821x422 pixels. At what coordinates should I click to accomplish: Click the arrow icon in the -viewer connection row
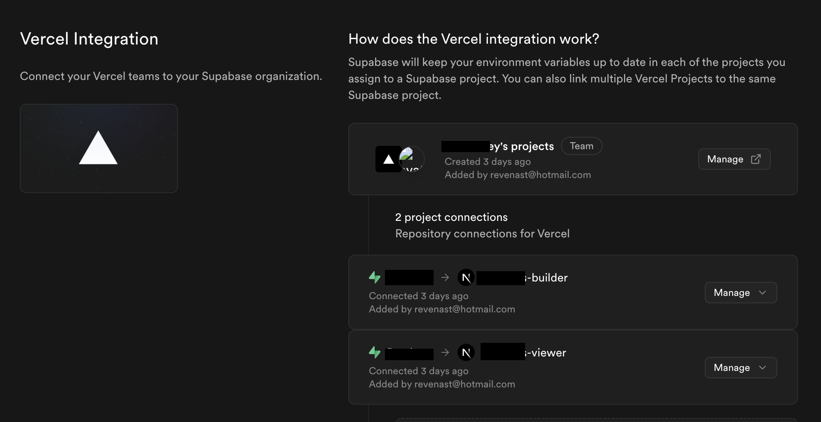coord(445,352)
